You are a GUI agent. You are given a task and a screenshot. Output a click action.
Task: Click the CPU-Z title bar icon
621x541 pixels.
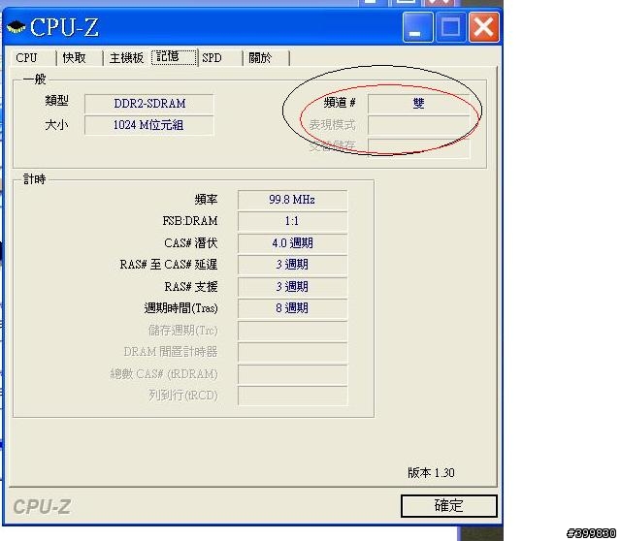point(16,28)
